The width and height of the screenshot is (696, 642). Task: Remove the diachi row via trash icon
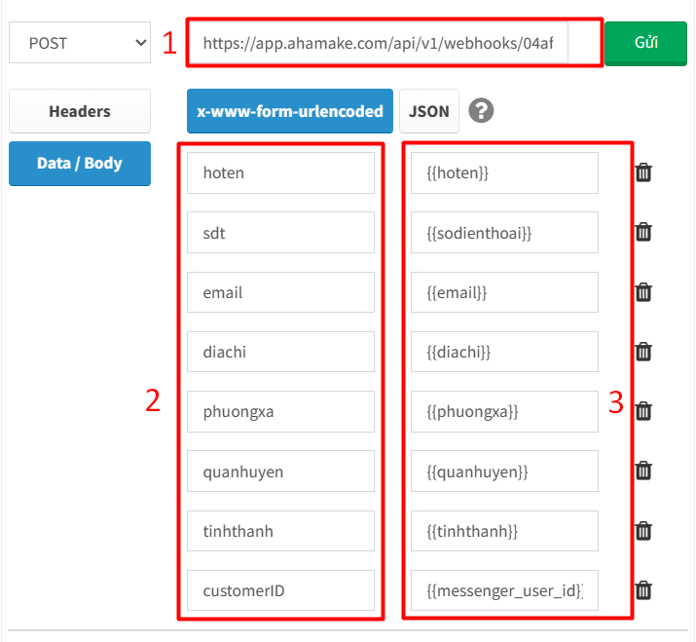(x=643, y=352)
